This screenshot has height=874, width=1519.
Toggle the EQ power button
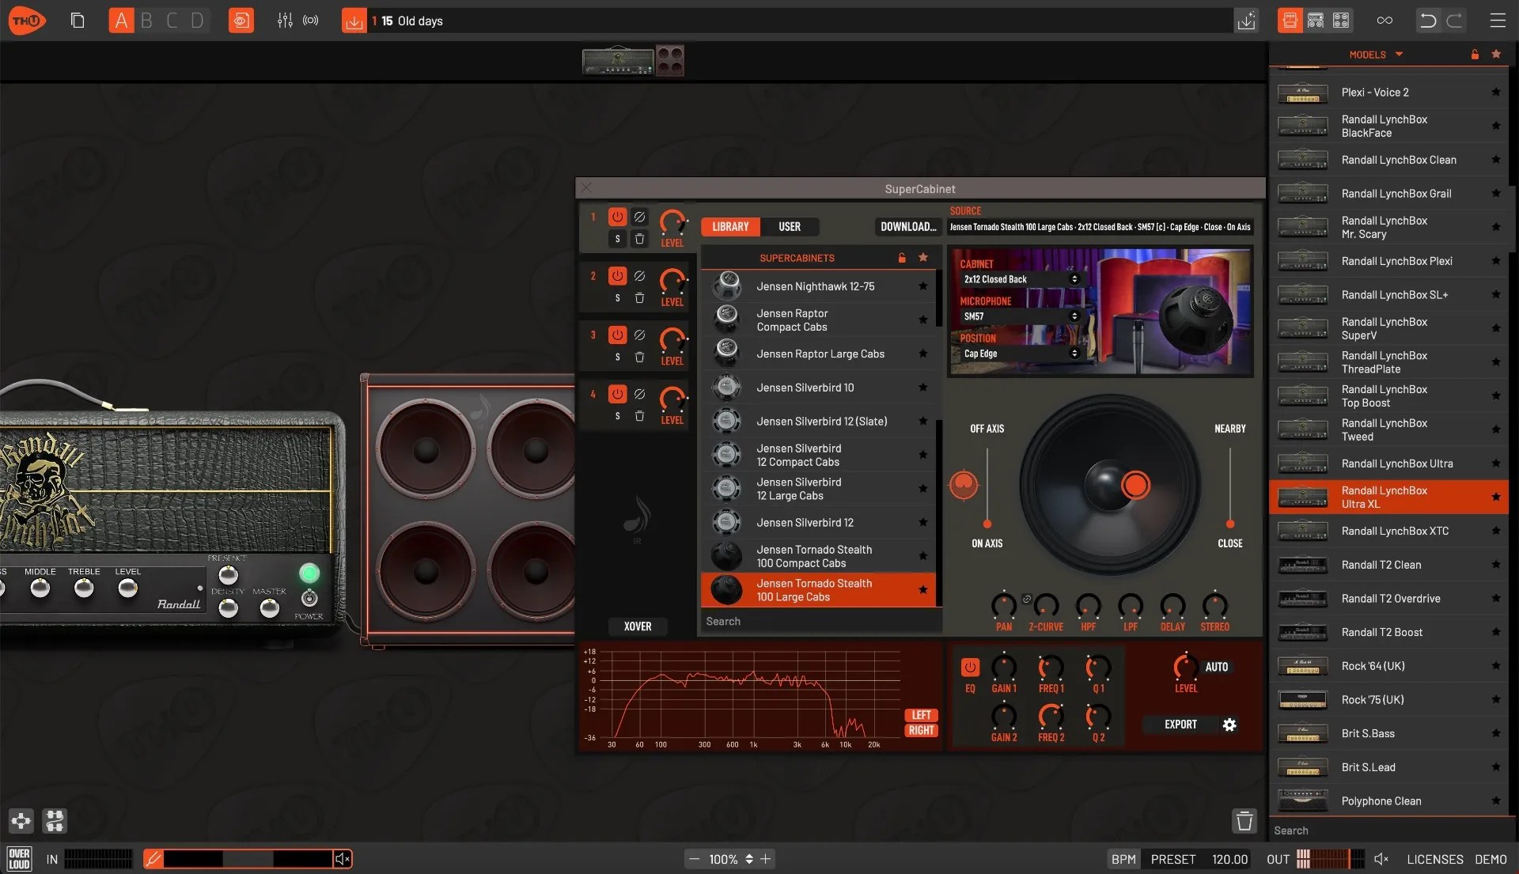click(970, 667)
